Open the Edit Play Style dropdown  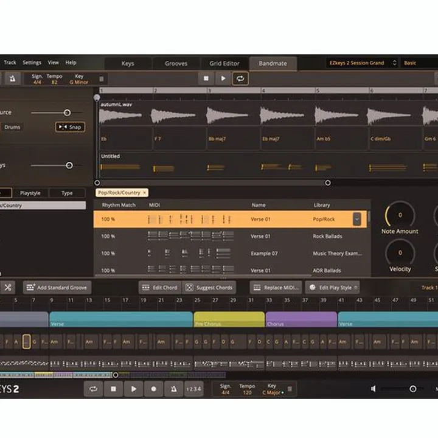tap(332, 287)
